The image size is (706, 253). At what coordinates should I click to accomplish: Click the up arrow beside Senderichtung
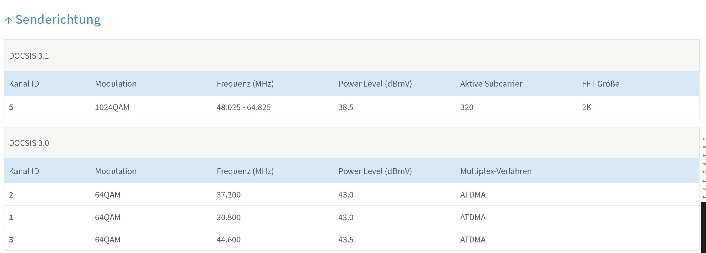(x=8, y=20)
